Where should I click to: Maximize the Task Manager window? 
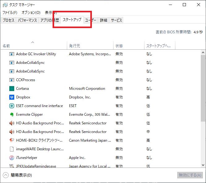[184, 5]
